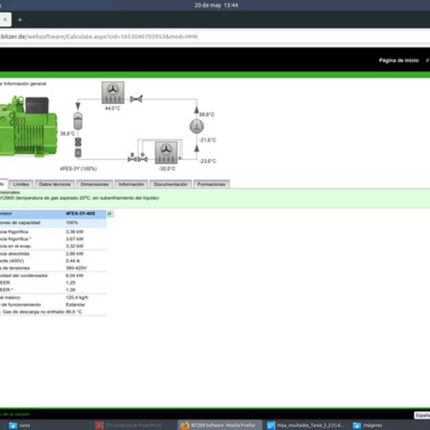Click the 4FES-3Y (100%) diagram caption
The width and height of the screenshot is (430, 430).
pyautogui.click(x=79, y=169)
